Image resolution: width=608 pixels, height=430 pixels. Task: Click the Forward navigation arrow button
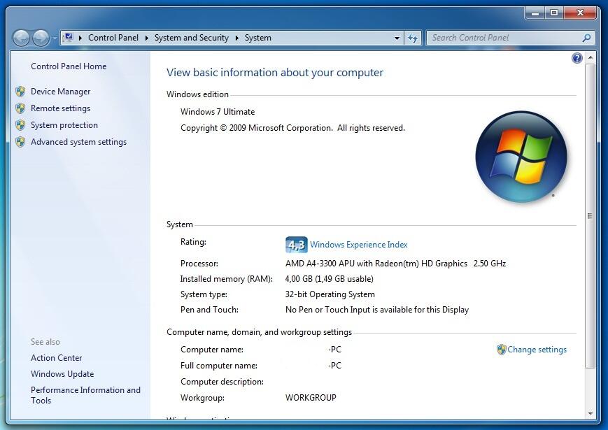click(41, 38)
